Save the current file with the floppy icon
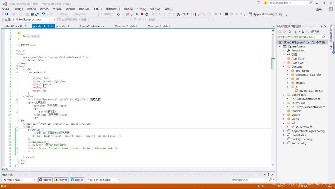This screenshot has width=335, height=189. (x=32, y=14)
